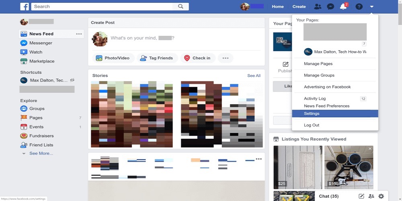The height and width of the screenshot is (201, 402).
Task: Open post options ellipsis in feed
Action: pyautogui.click(x=258, y=159)
